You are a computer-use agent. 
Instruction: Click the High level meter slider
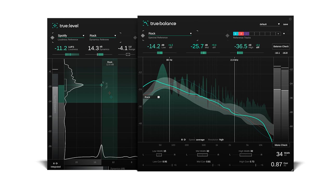(x=247, y=53)
